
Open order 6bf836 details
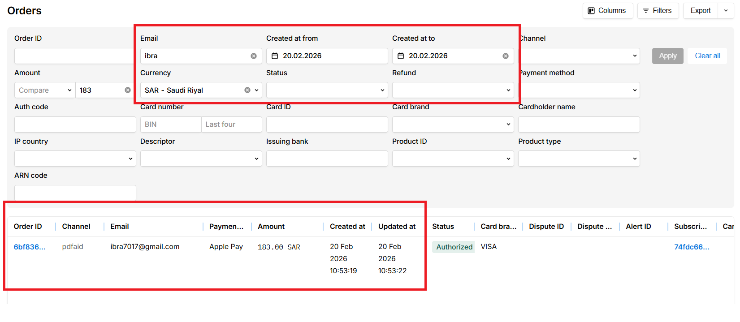coord(30,247)
